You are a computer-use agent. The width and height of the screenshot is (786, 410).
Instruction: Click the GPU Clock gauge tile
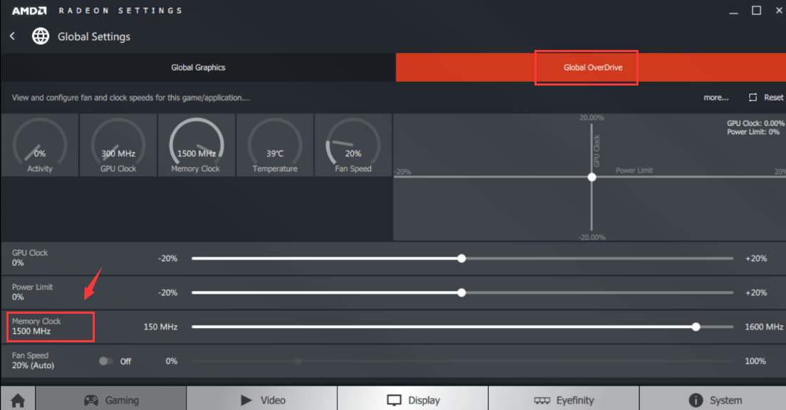[x=118, y=145]
